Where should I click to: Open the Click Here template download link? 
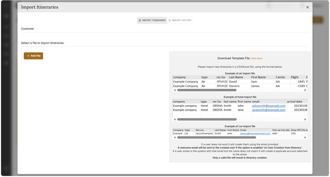coord(257,59)
